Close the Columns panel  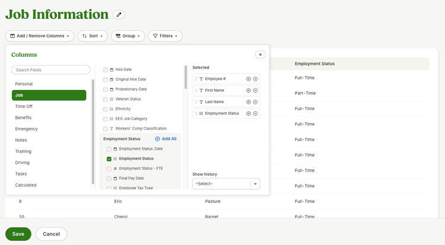click(x=260, y=54)
